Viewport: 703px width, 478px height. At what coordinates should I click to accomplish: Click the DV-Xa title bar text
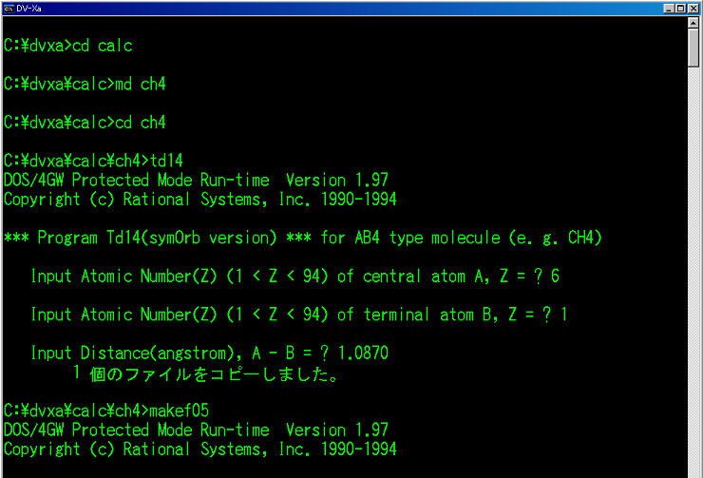click(30, 8)
